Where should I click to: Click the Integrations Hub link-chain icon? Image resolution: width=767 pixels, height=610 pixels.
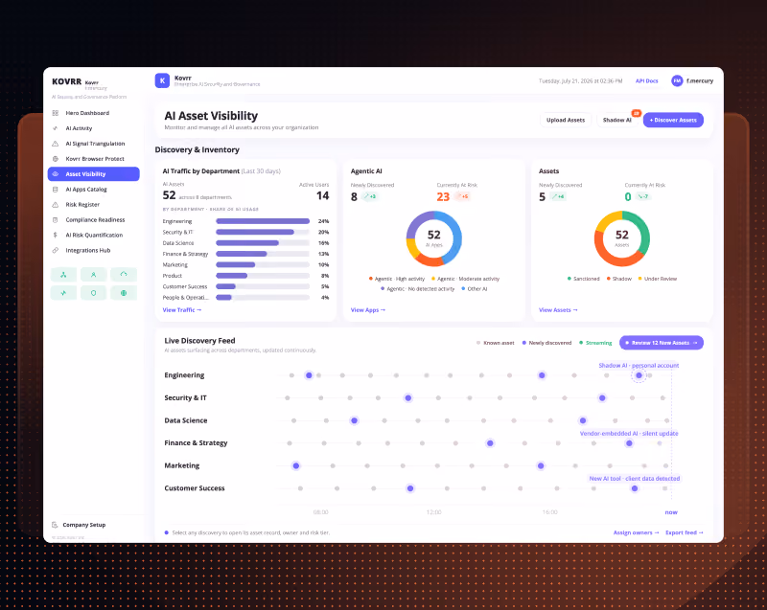56,250
